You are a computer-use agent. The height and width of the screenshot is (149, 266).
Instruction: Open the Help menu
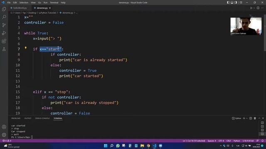point(63,2)
